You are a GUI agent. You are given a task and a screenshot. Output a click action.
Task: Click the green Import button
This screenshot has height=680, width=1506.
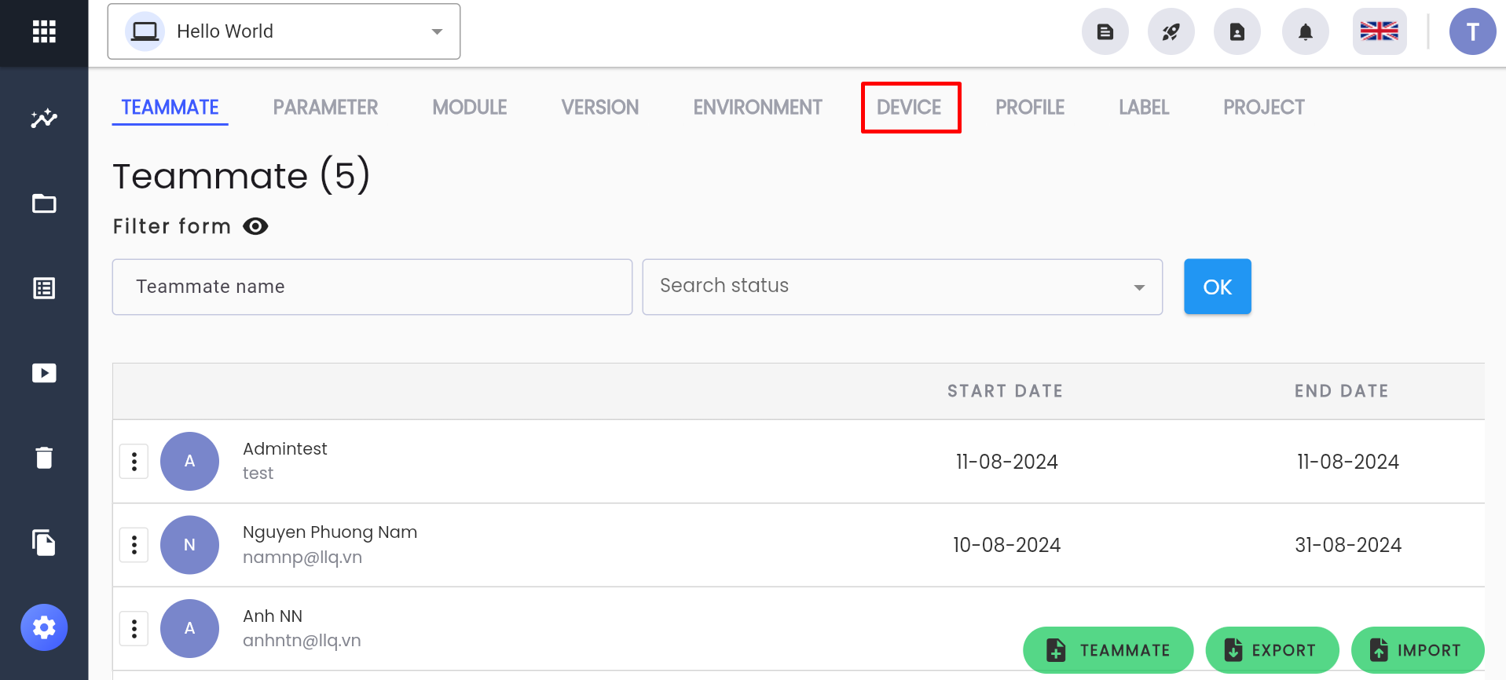pos(1418,650)
